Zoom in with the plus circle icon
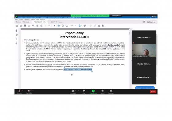Viewport: 172px width, 121px height. click(x=67, y=26)
